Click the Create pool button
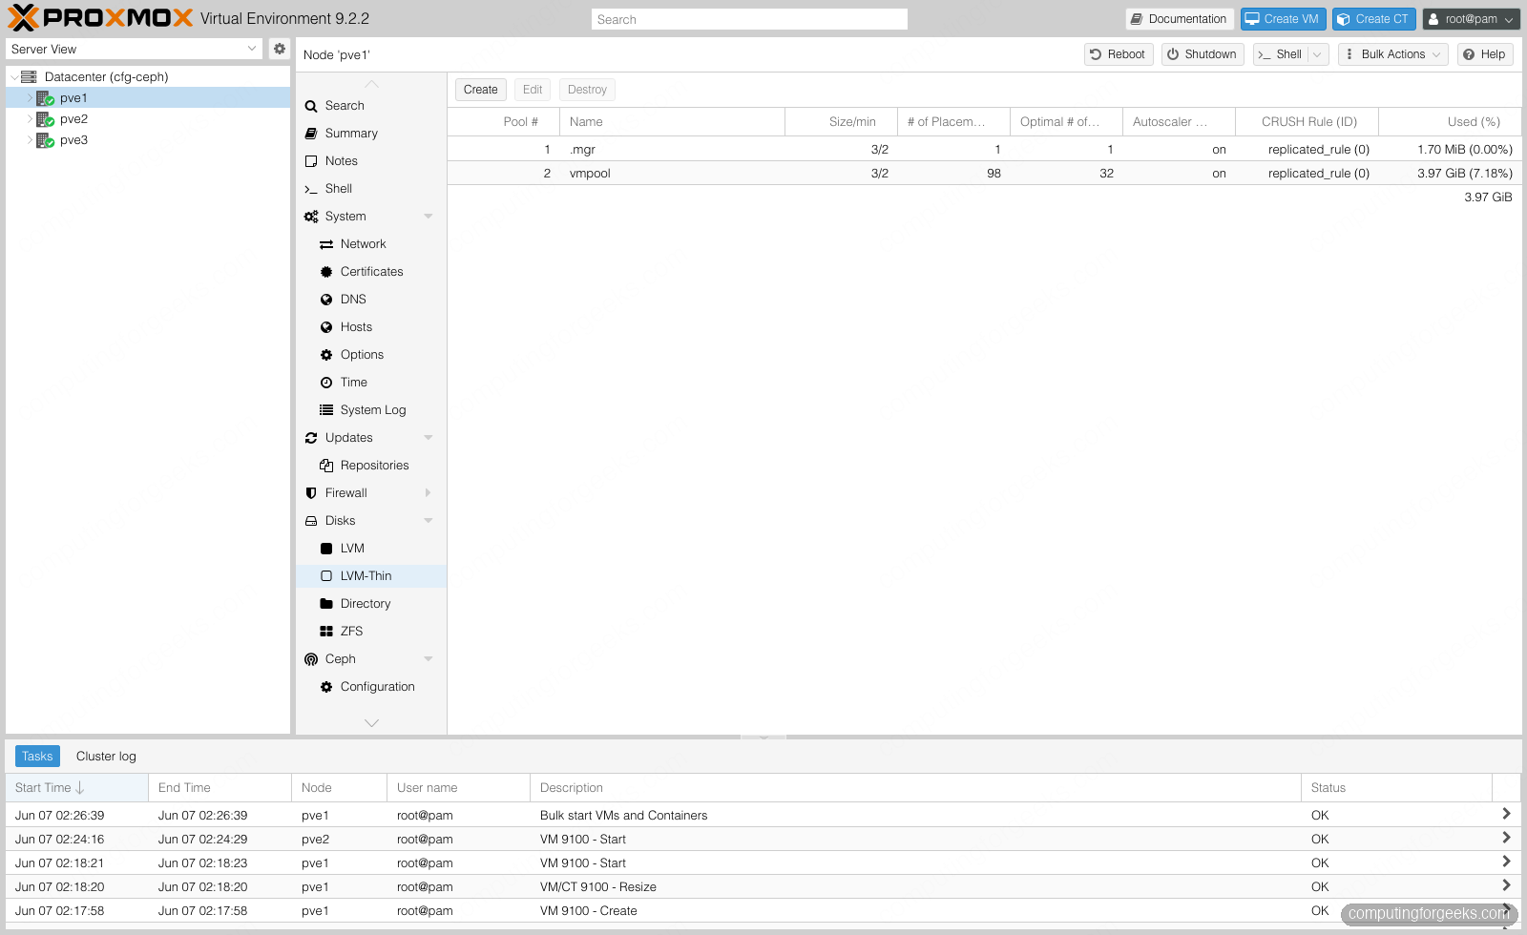Viewport: 1527px width, 935px height. point(481,90)
